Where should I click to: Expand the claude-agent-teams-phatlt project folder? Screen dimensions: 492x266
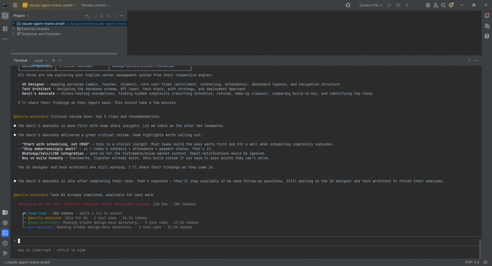click(x=13, y=23)
